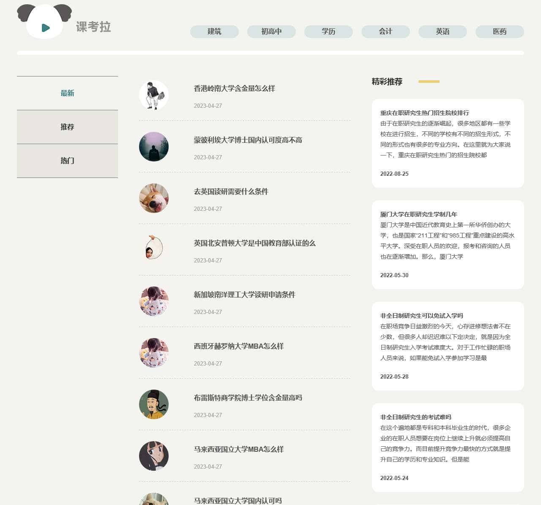Switch to the 最新 tab
The width and height of the screenshot is (541, 505).
click(67, 93)
